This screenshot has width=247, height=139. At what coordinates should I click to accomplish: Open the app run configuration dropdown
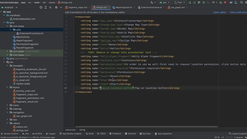[x=164, y=3]
